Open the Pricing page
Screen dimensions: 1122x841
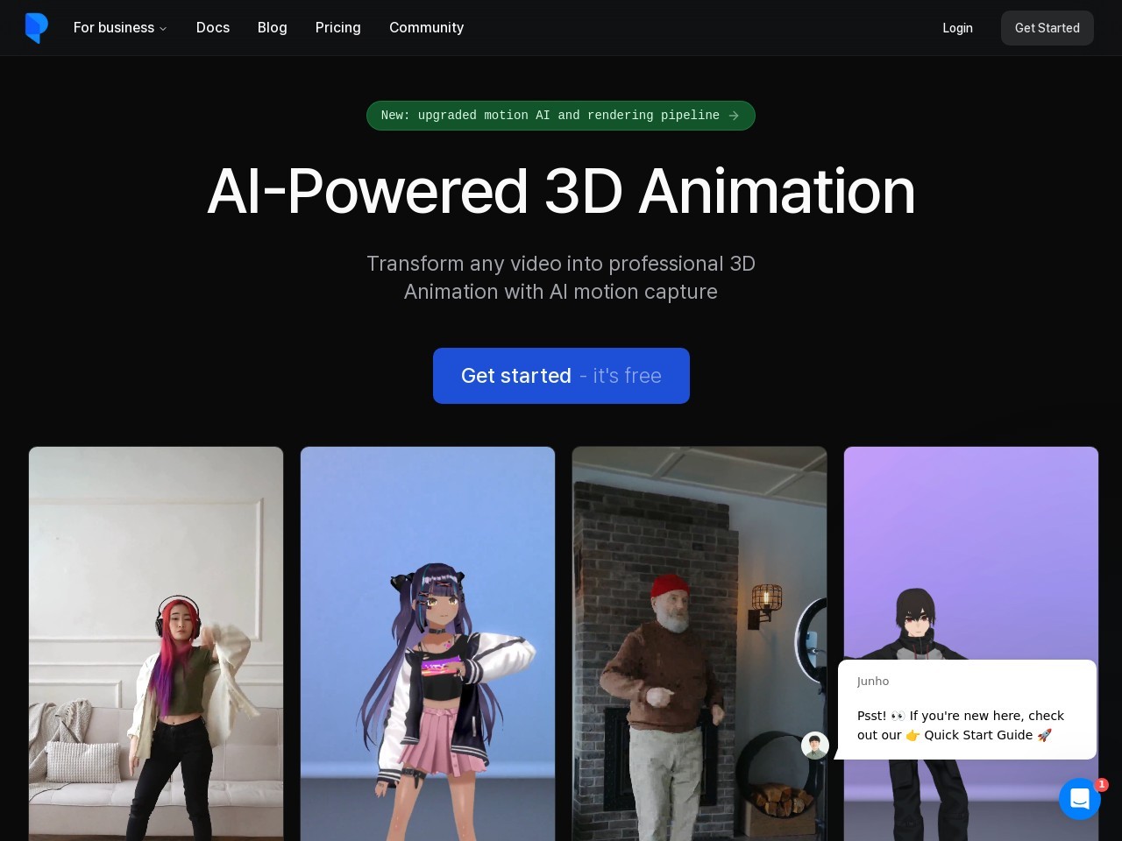click(x=338, y=28)
